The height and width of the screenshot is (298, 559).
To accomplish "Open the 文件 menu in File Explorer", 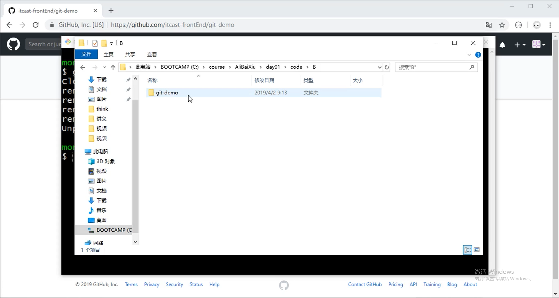I will click(x=86, y=54).
